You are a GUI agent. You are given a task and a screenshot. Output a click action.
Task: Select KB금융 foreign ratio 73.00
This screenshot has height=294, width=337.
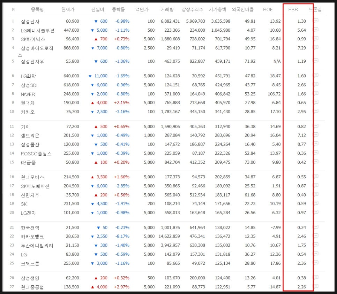250,162
